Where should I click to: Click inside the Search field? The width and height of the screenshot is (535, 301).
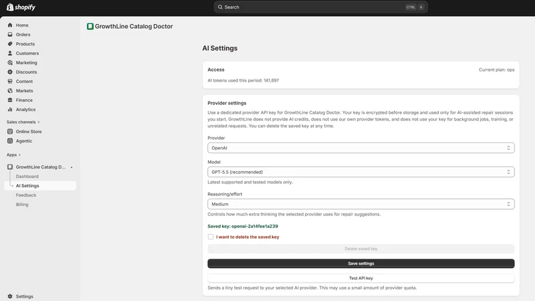coord(321,7)
